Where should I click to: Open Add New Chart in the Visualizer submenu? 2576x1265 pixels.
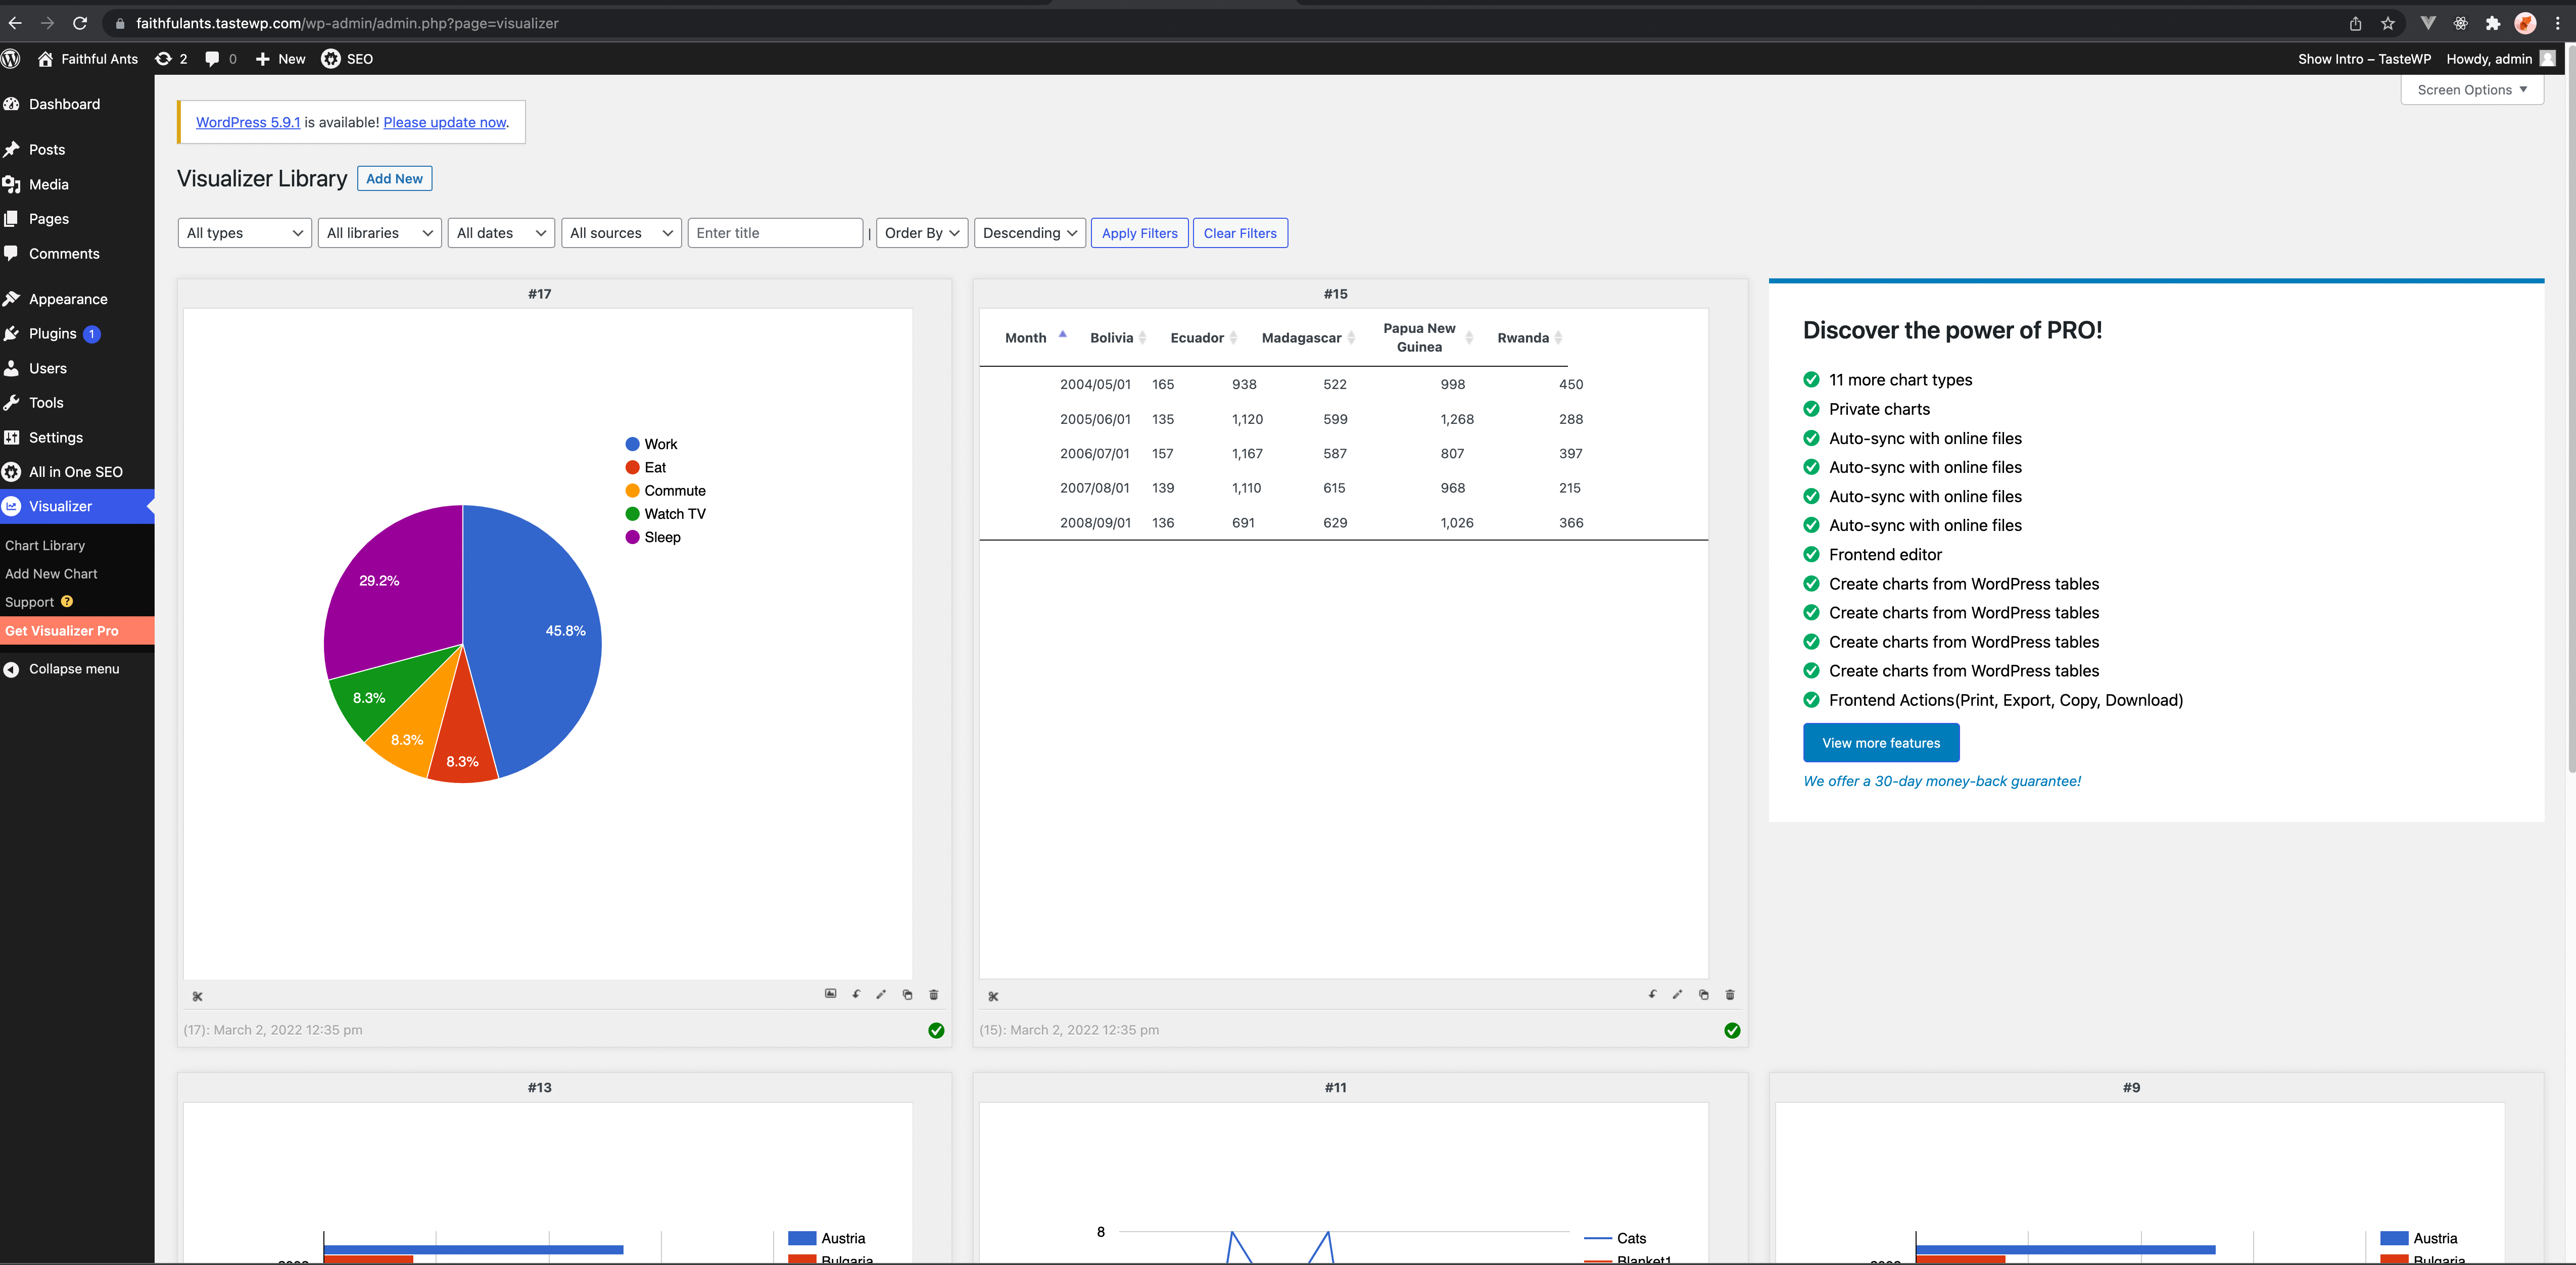pos(51,574)
